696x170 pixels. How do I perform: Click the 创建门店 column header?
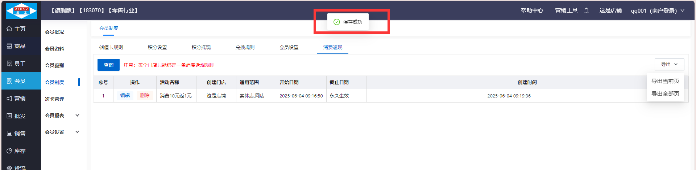216,82
